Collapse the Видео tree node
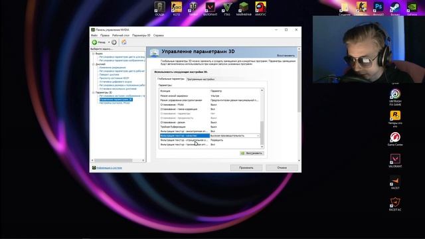425x239 pixels. [94, 54]
